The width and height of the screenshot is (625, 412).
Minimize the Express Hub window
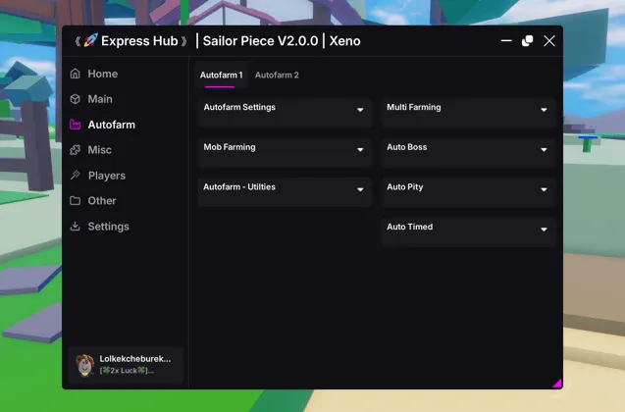[506, 41]
